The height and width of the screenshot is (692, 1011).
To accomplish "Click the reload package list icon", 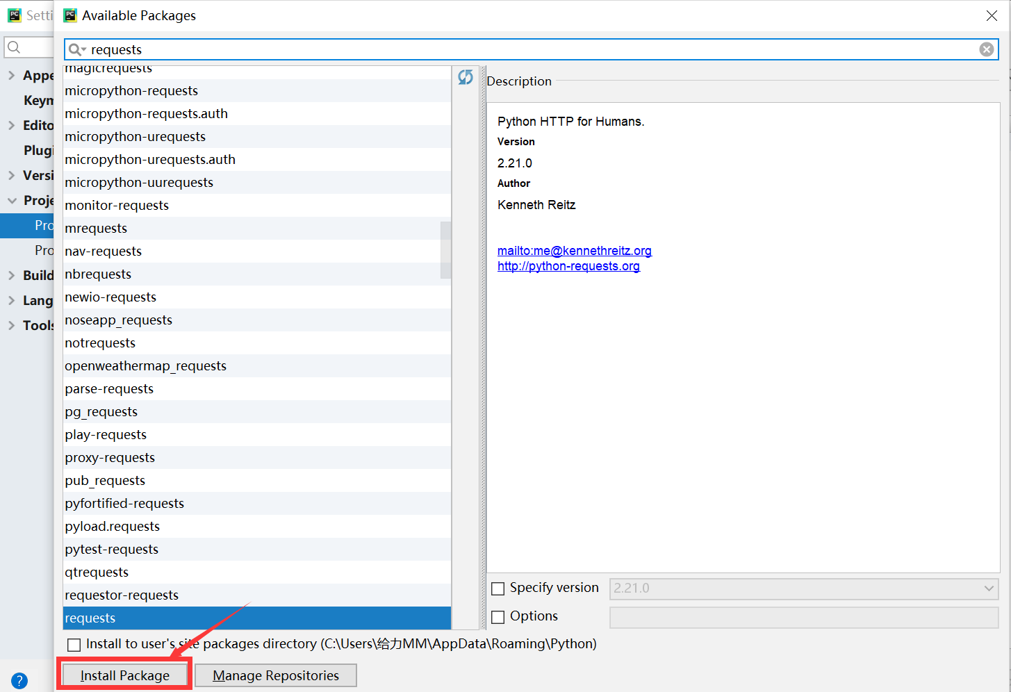I will (x=466, y=77).
